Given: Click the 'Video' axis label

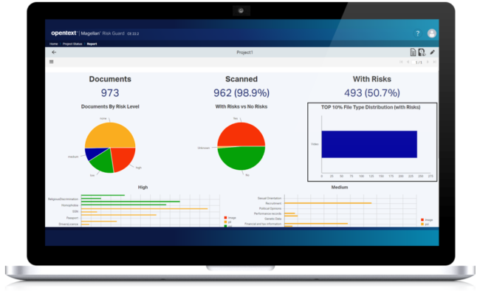Looking at the screenshot, I should click(x=315, y=144).
